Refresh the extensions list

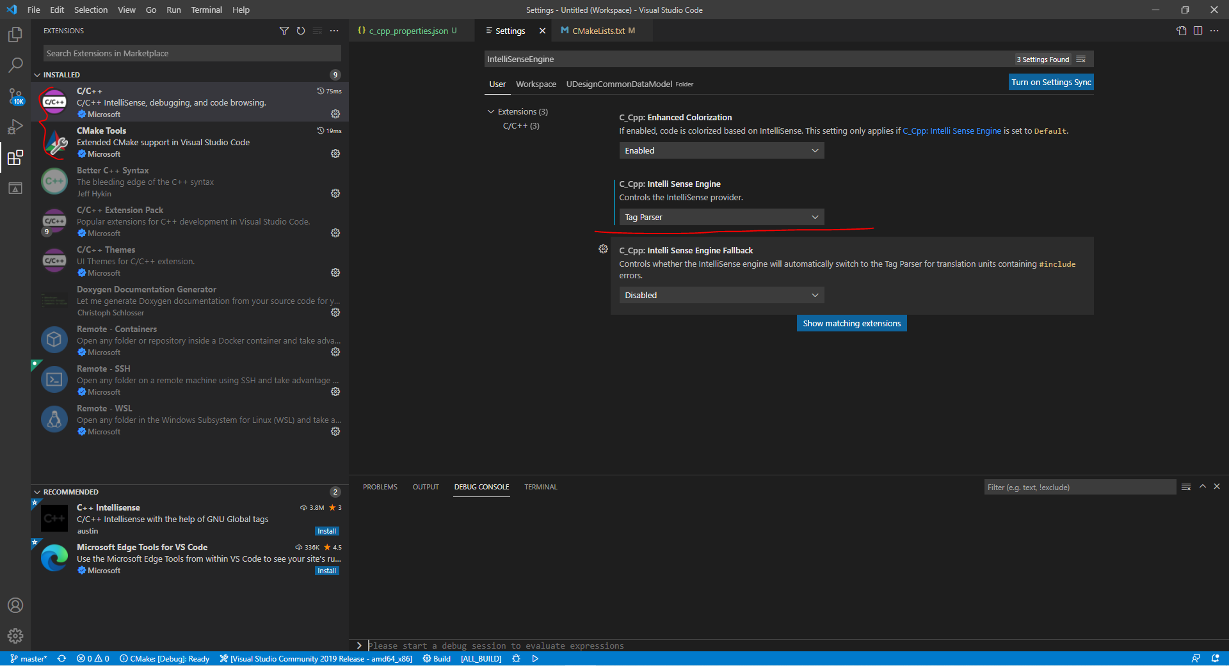point(301,31)
